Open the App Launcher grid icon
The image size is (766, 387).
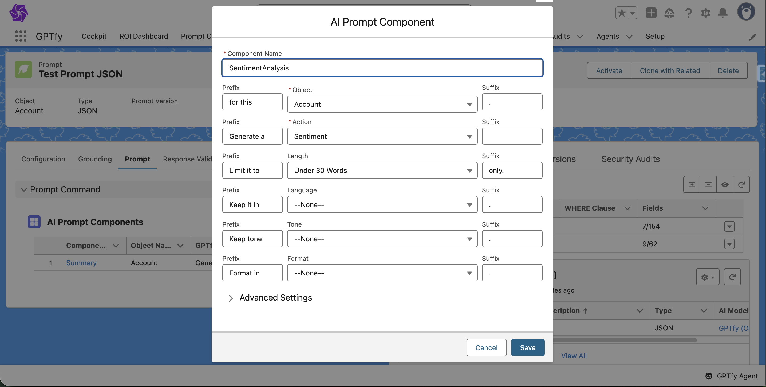pos(21,36)
